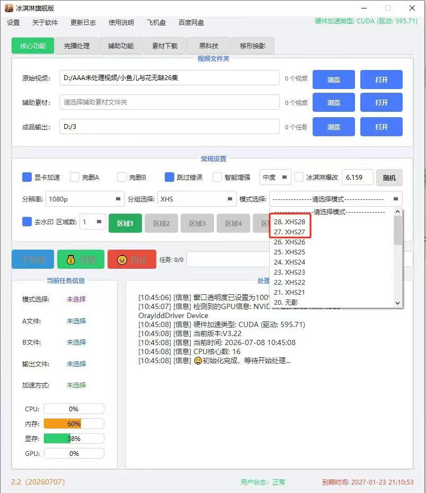This screenshot has width=426, height=493.
Task: Open the 百度网盘 menu
Action: tap(191, 23)
